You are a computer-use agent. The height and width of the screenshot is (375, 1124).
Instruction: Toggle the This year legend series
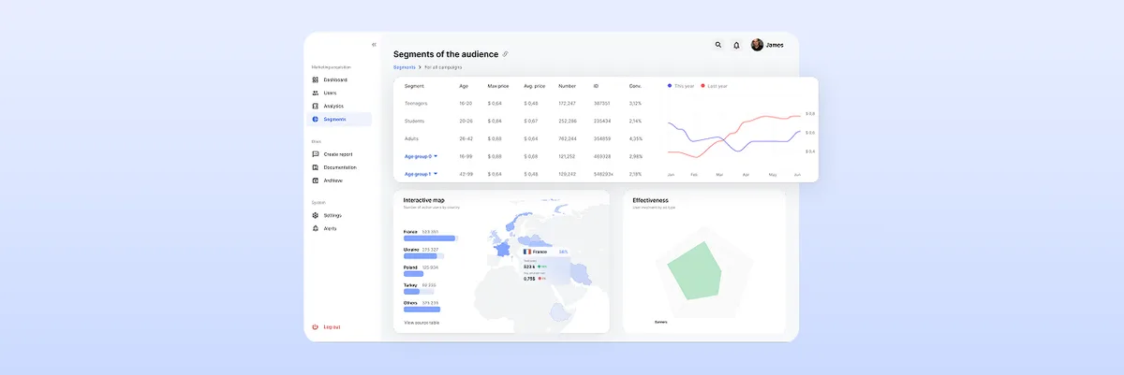681,86
